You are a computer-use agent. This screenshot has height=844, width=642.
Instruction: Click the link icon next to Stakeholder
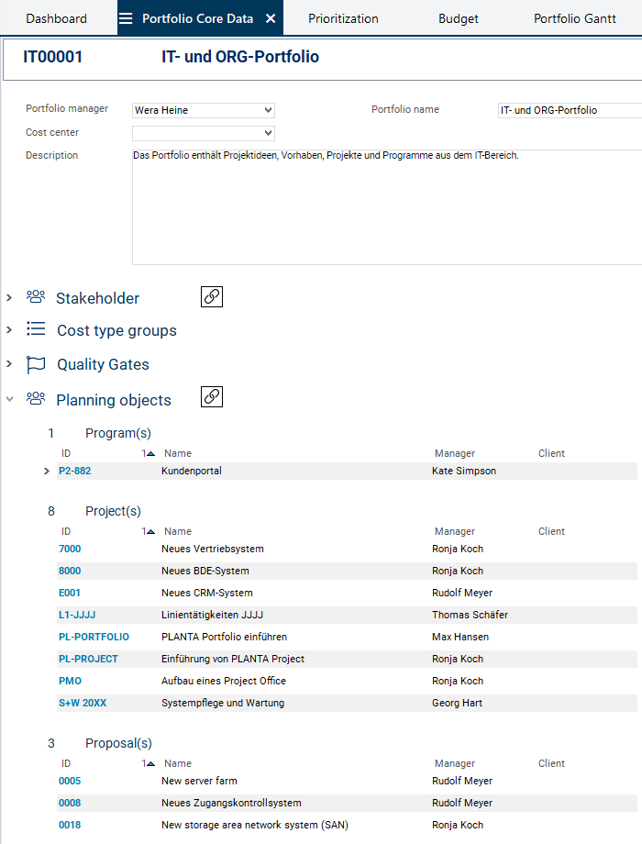click(212, 296)
